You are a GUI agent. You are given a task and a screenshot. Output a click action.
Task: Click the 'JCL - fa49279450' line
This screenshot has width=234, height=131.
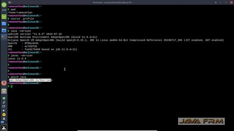(x=42, y=49)
